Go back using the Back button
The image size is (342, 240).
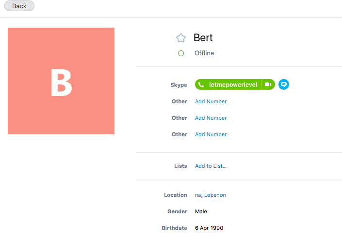click(x=19, y=6)
